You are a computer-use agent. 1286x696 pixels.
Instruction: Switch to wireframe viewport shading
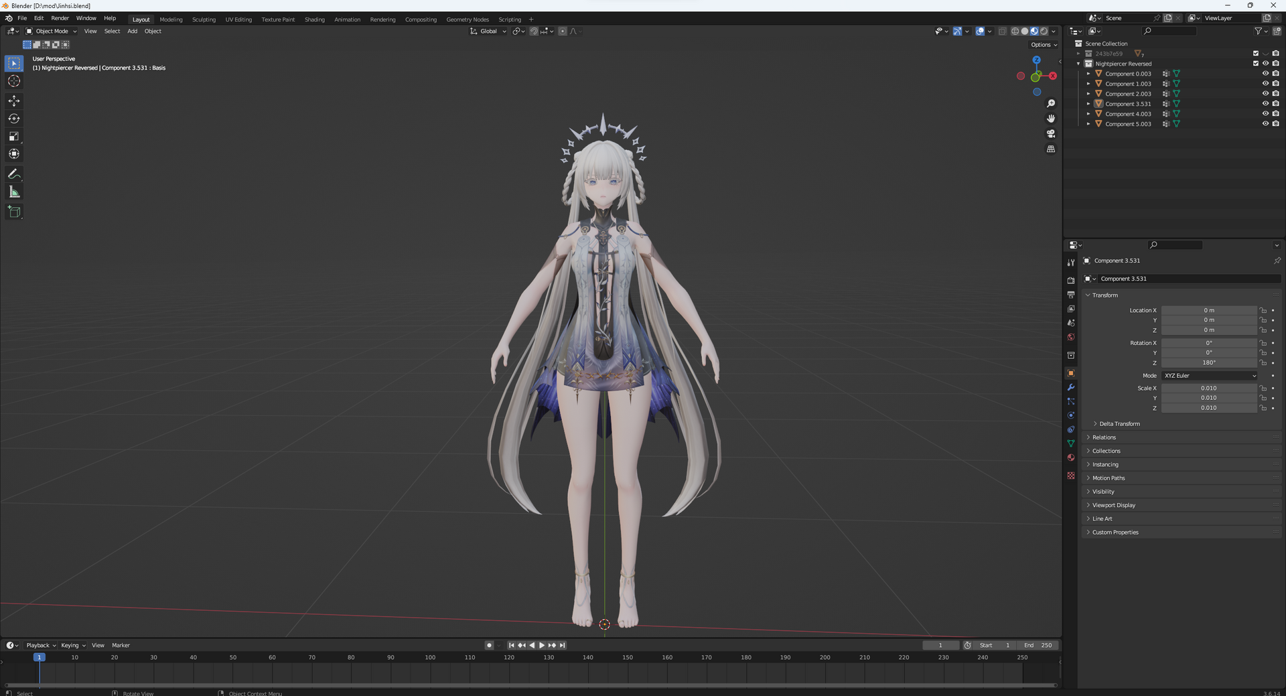pyautogui.click(x=1015, y=31)
